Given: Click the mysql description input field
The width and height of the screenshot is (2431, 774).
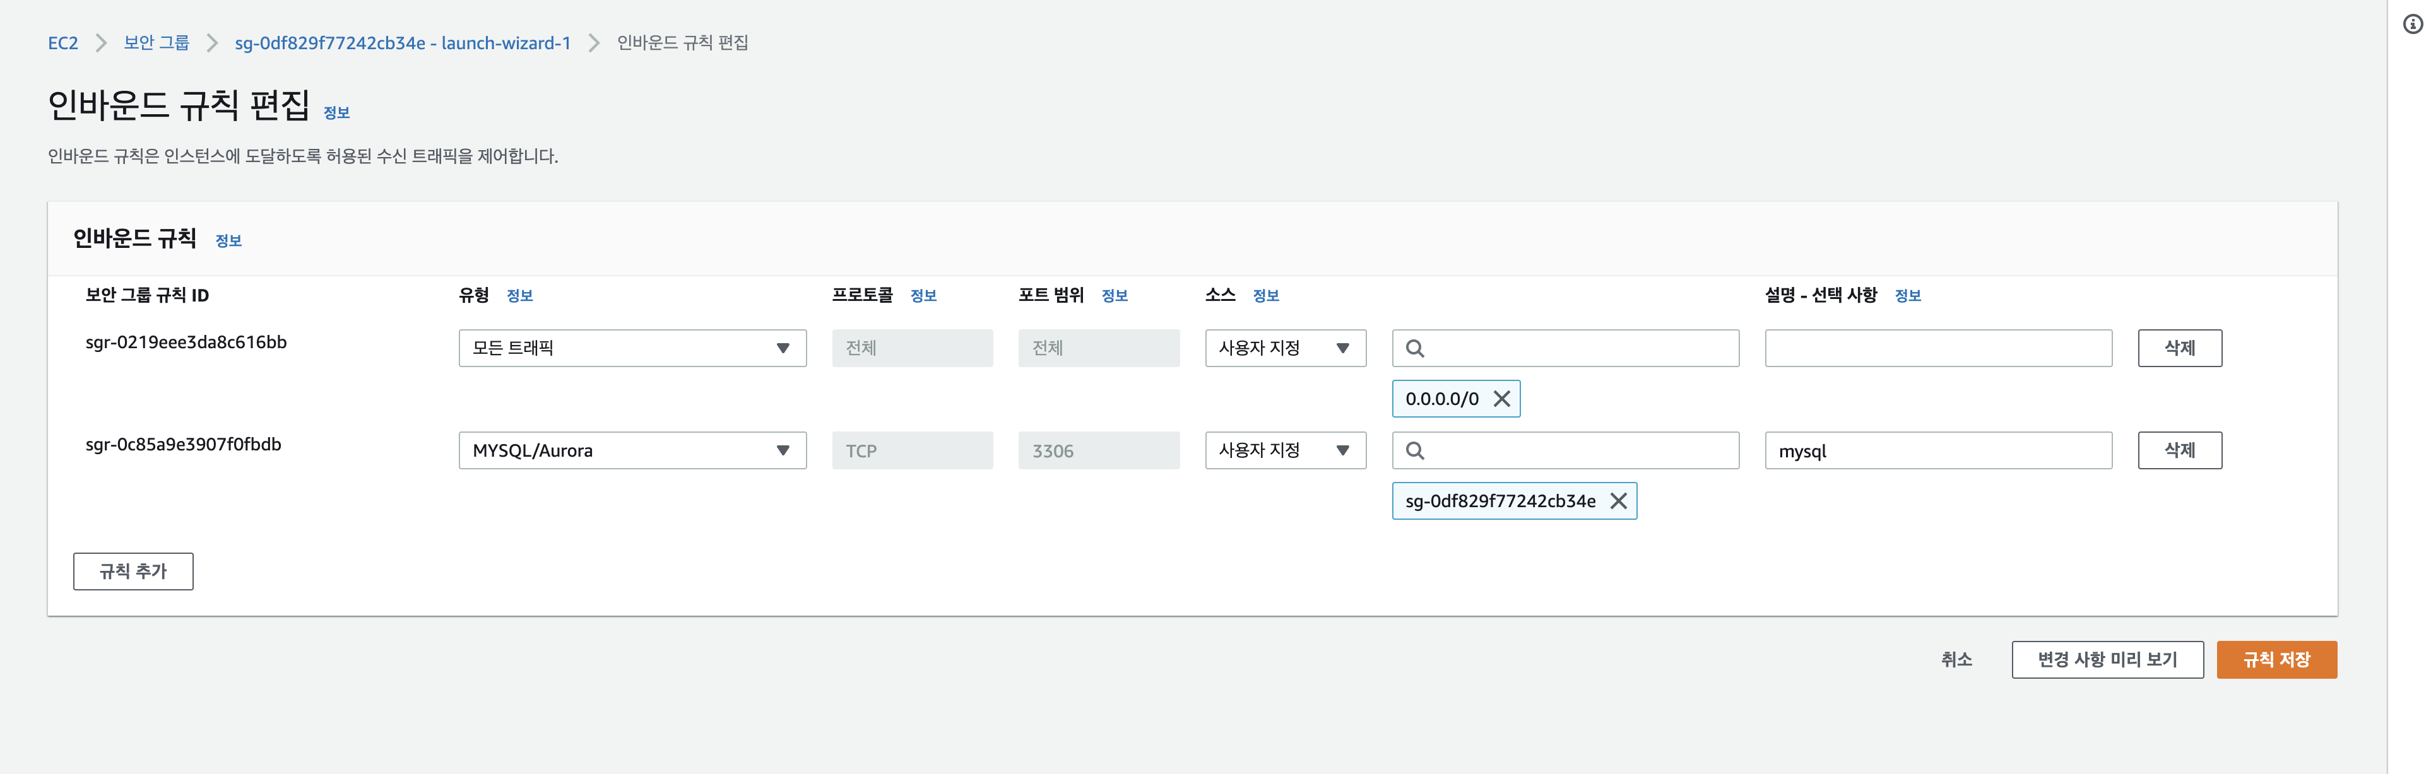Looking at the screenshot, I should 1937,450.
